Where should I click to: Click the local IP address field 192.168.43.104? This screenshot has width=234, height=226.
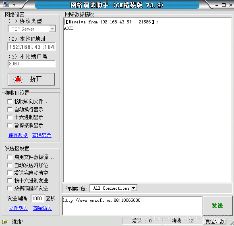[x=31, y=47]
